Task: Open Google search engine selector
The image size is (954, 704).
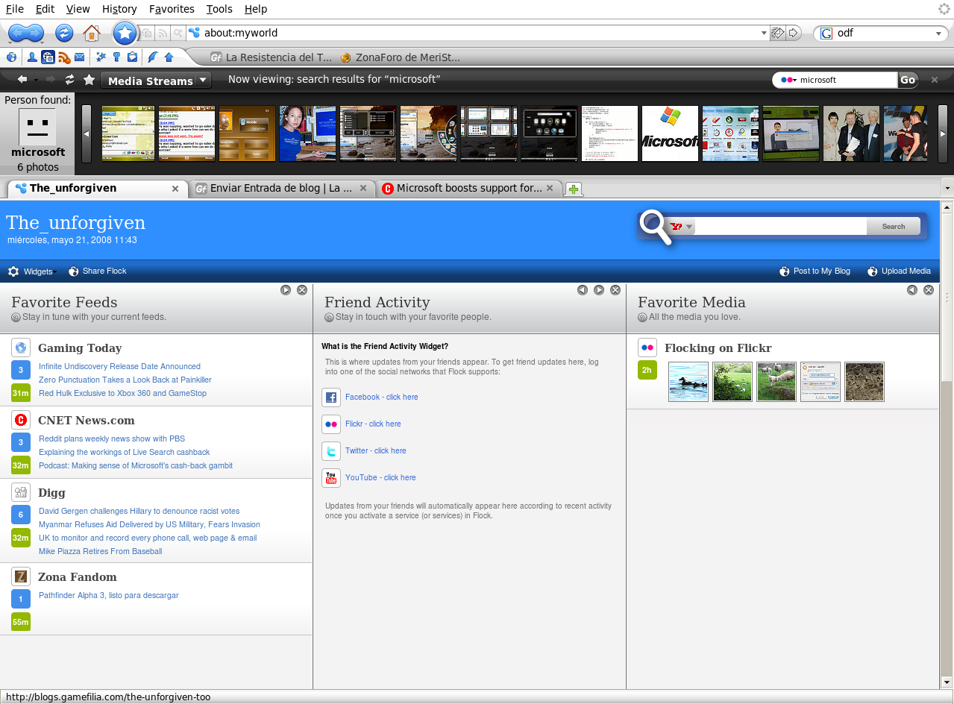Action: [x=826, y=34]
